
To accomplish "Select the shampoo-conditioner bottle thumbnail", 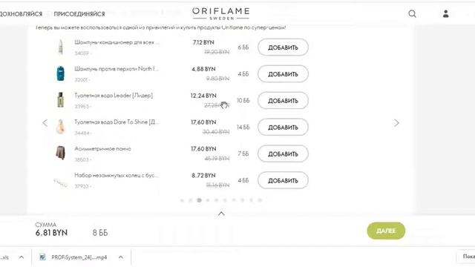I will click(x=61, y=47).
